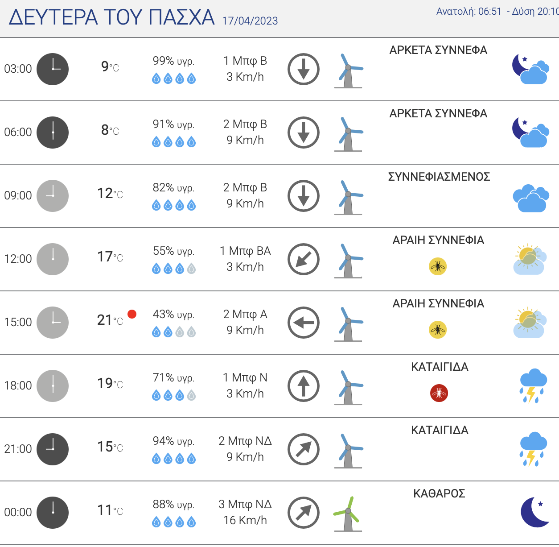Click the partly sunny icon at 15:00
Viewport: 559px width, 547px height.
coord(529,323)
